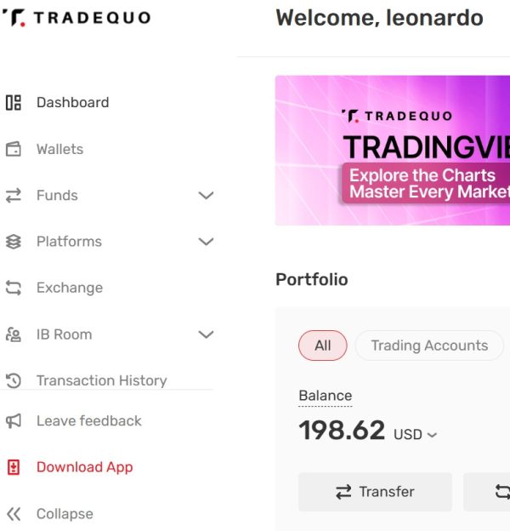Screen dimensions: 510x531
Task: Click the Download App icon
Action: tap(14, 467)
